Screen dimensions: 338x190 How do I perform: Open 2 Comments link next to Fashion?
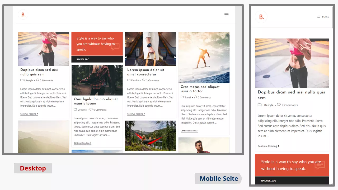pos(153,80)
